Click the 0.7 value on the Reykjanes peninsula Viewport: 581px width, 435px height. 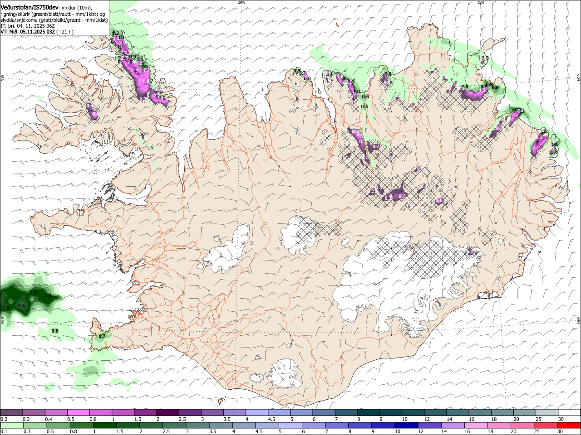click(x=102, y=336)
